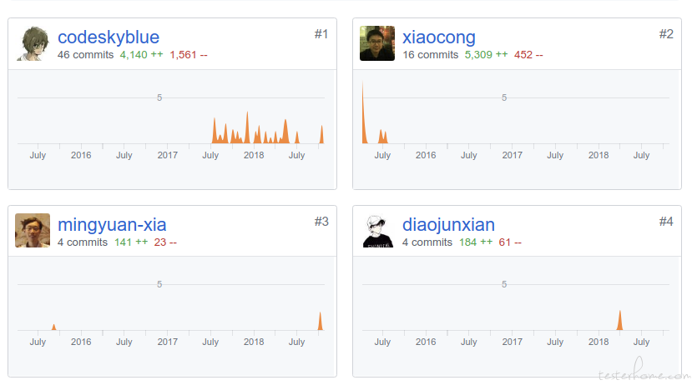The height and width of the screenshot is (390, 692).
Task: Click diaojunxian's 184 ++ additions count
Action: point(476,242)
